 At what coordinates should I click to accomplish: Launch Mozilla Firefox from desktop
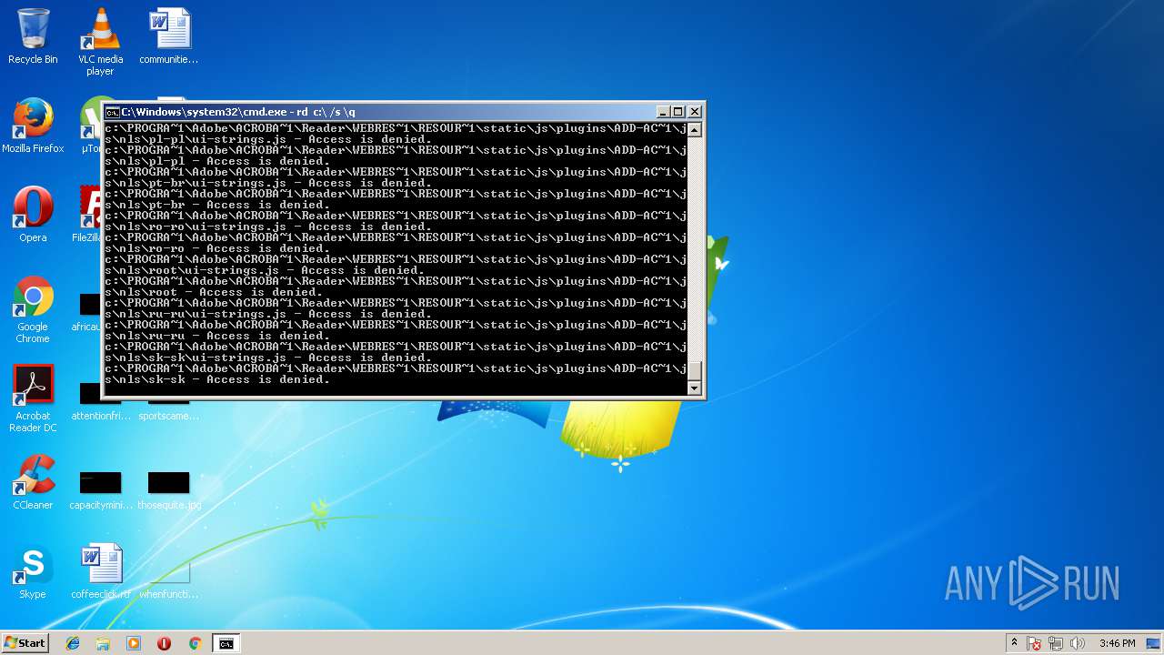pyautogui.click(x=33, y=126)
